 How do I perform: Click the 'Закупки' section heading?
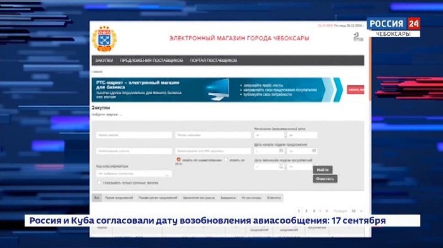click(101, 108)
